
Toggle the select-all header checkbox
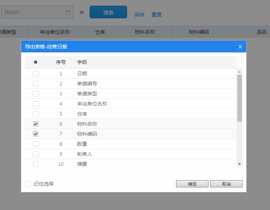[x=36, y=62]
